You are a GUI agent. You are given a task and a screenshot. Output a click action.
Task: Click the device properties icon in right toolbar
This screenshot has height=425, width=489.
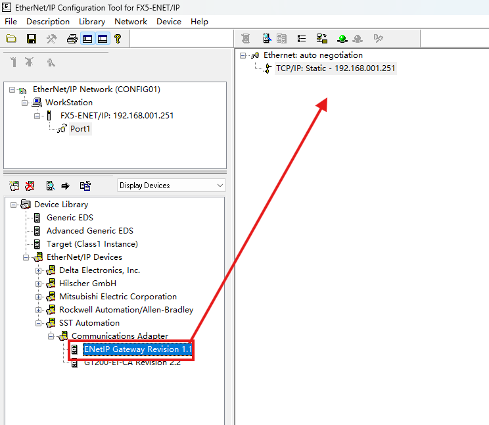(x=267, y=38)
